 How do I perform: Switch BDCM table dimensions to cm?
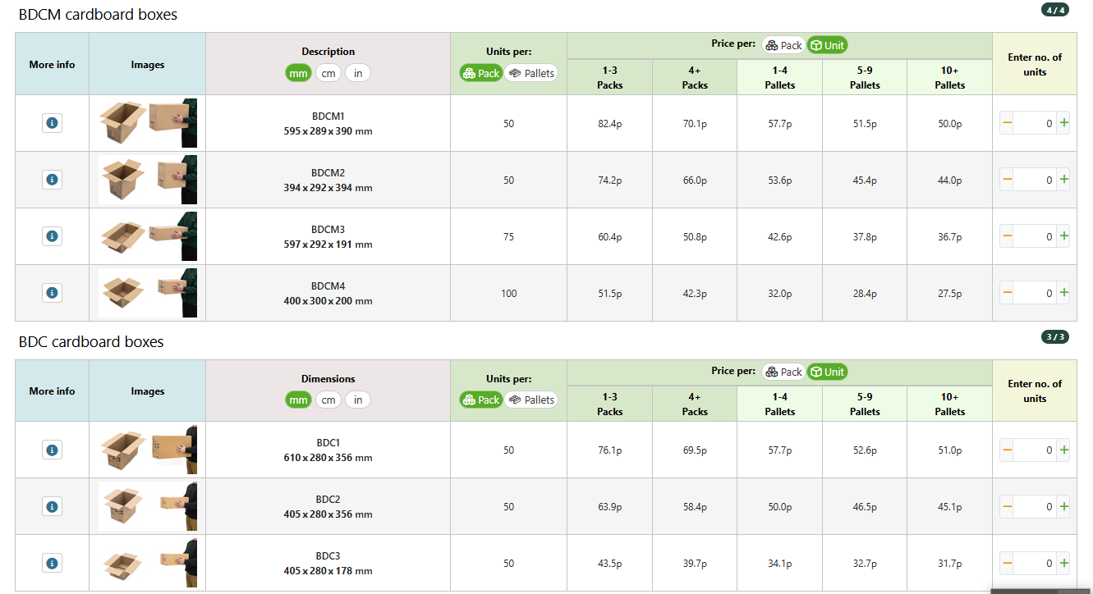coord(328,73)
